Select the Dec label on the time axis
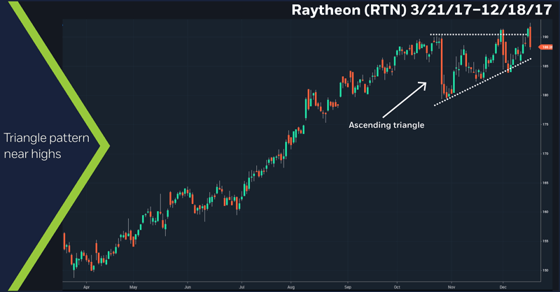Image resolution: width=560 pixels, height=292 pixels. click(x=503, y=286)
